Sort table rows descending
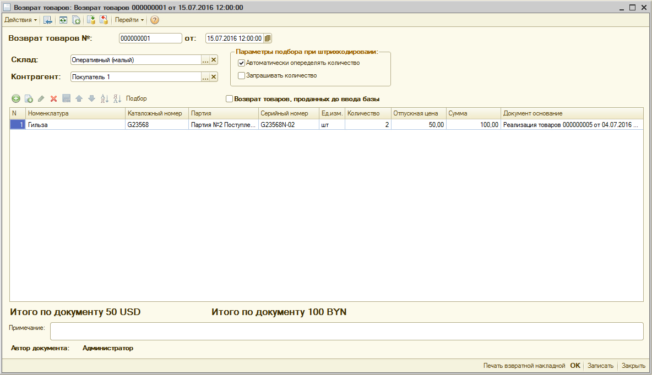This screenshot has height=375, width=652. pos(117,99)
